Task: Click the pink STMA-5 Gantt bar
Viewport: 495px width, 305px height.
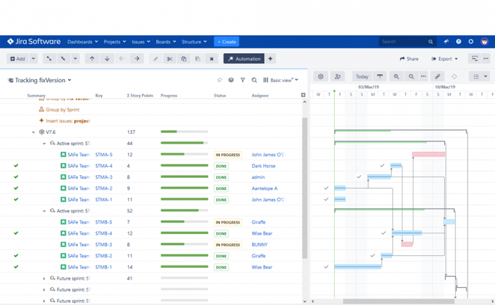Action: 429,154
